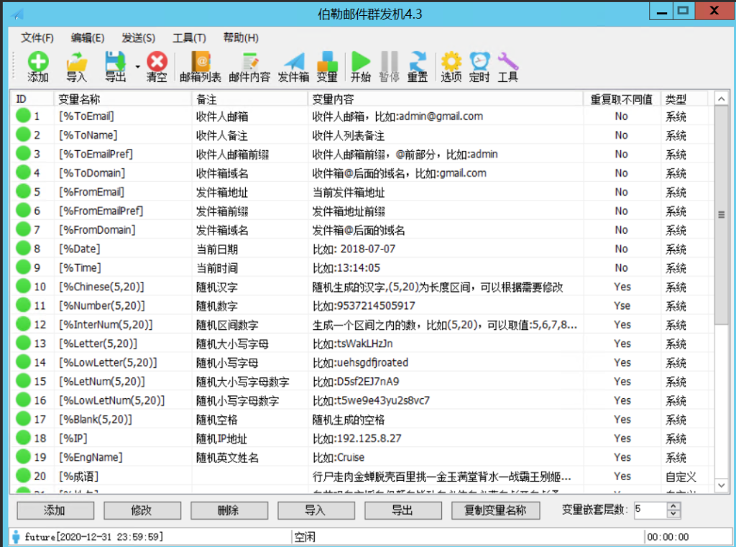This screenshot has width=736, height=547.
Task: Open 选项 options gear icon
Action: 451,67
